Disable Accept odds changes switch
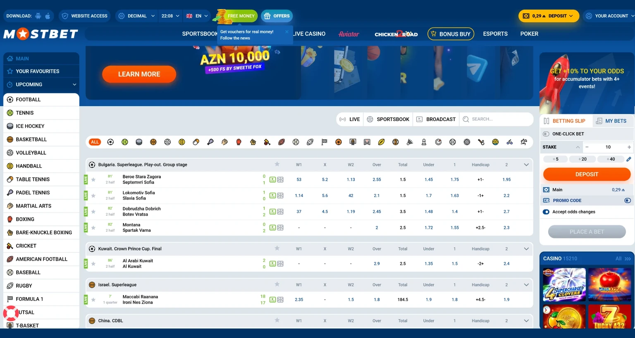 click(x=546, y=212)
